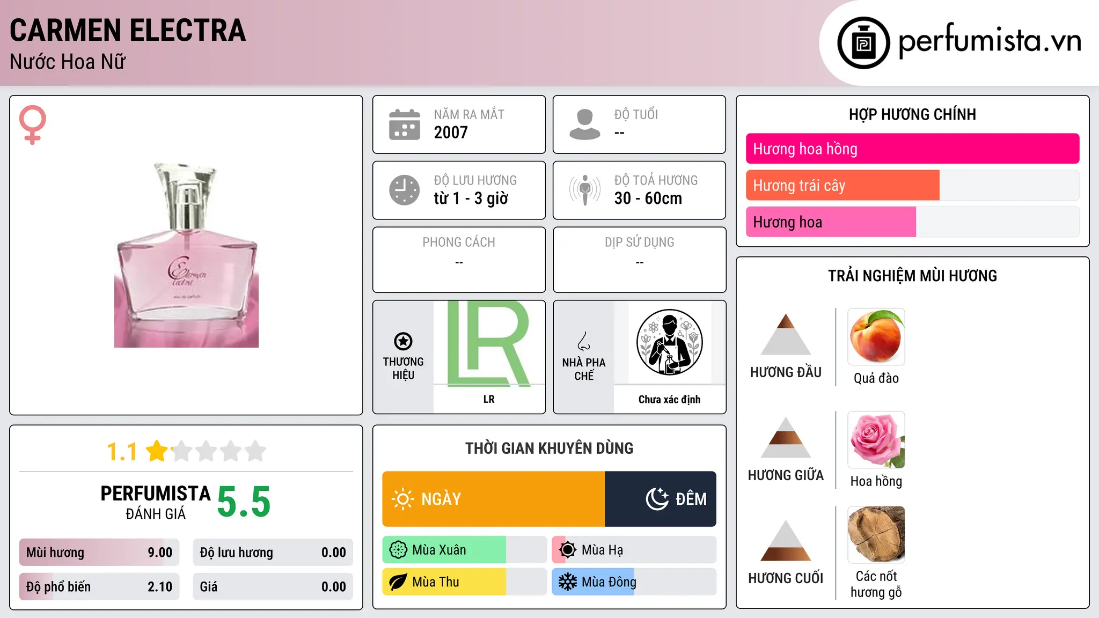Click the Hoa hồng note label

coord(876,481)
